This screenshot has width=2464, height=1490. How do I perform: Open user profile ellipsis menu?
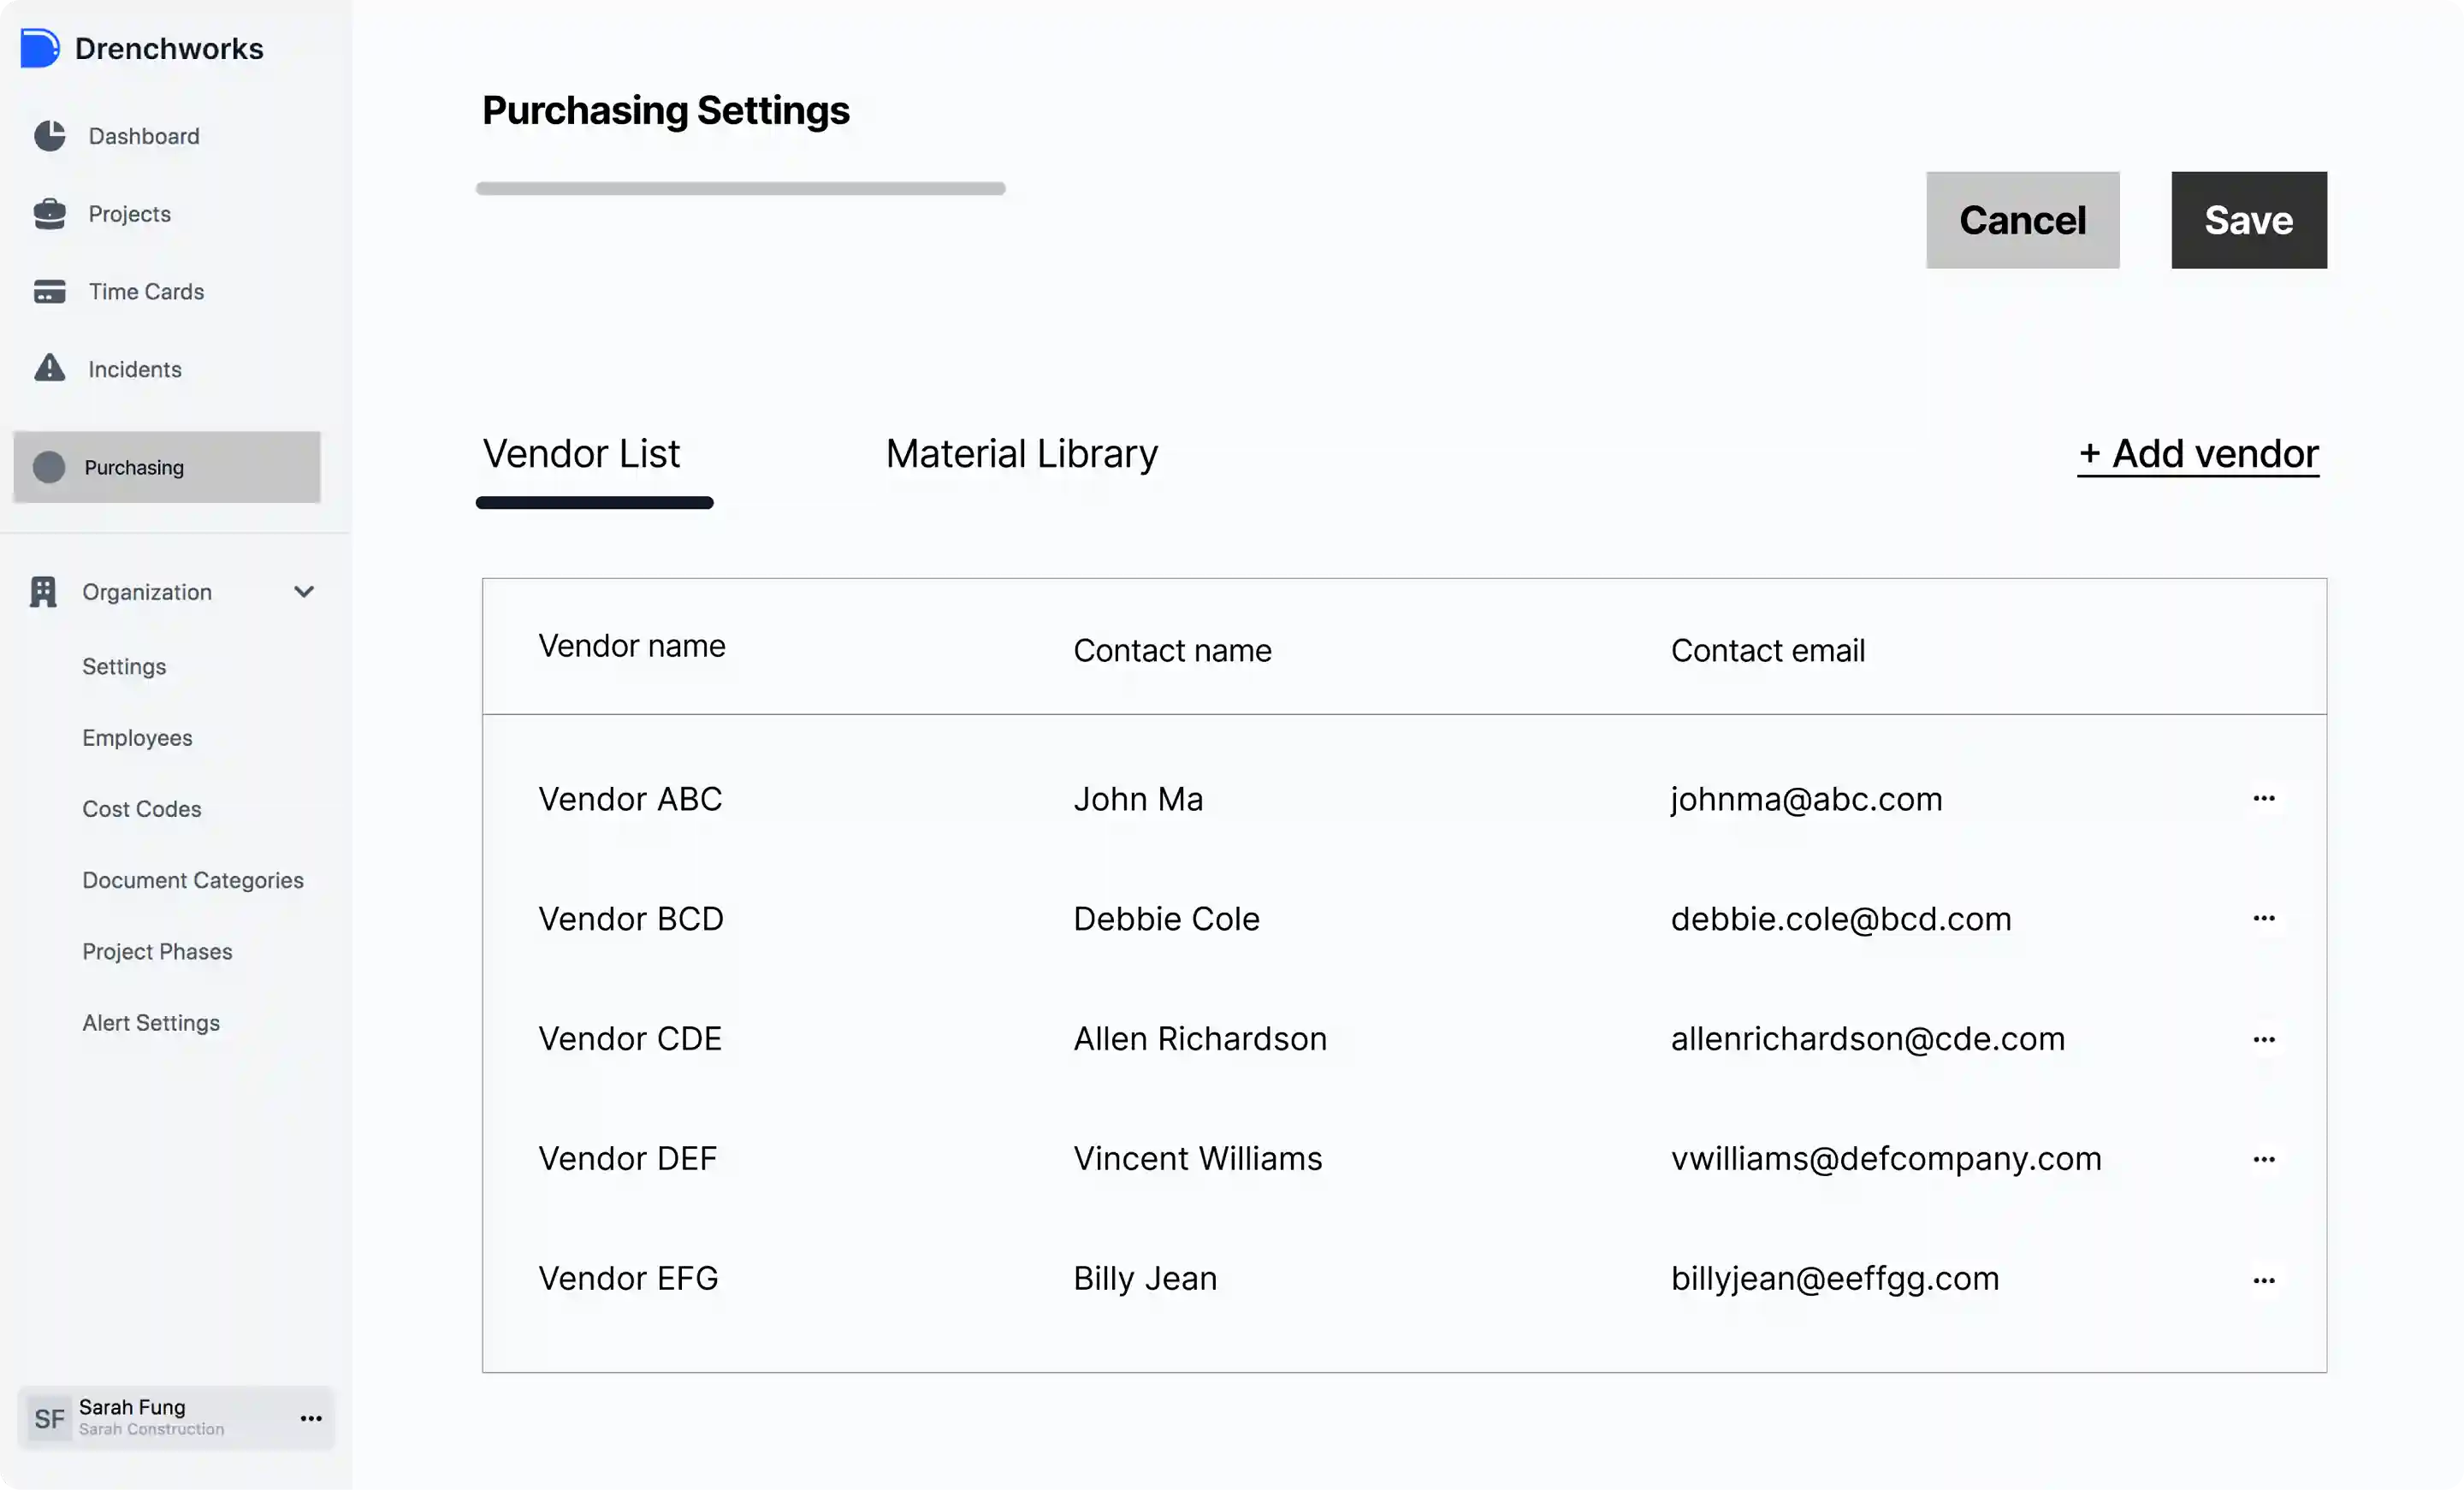tap(311, 1418)
